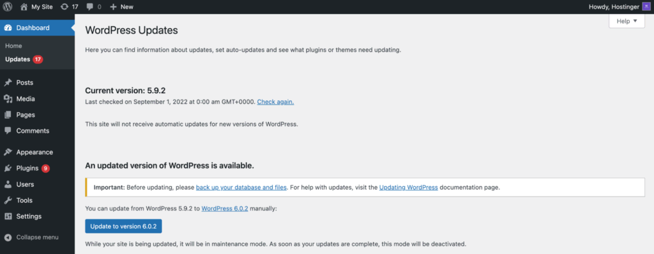Select Home under Dashboard menu
Screen dimensions: 654x254
point(14,46)
